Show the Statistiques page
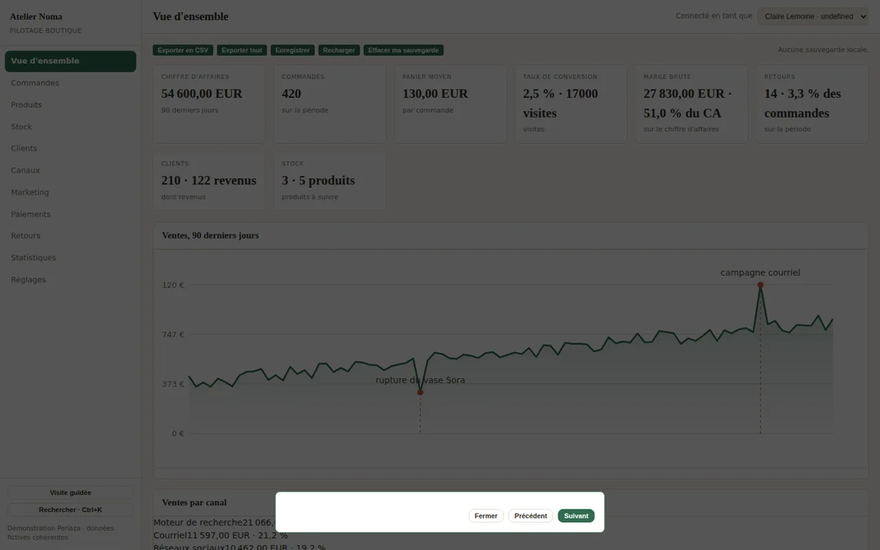This screenshot has width=880, height=550. (x=70, y=258)
